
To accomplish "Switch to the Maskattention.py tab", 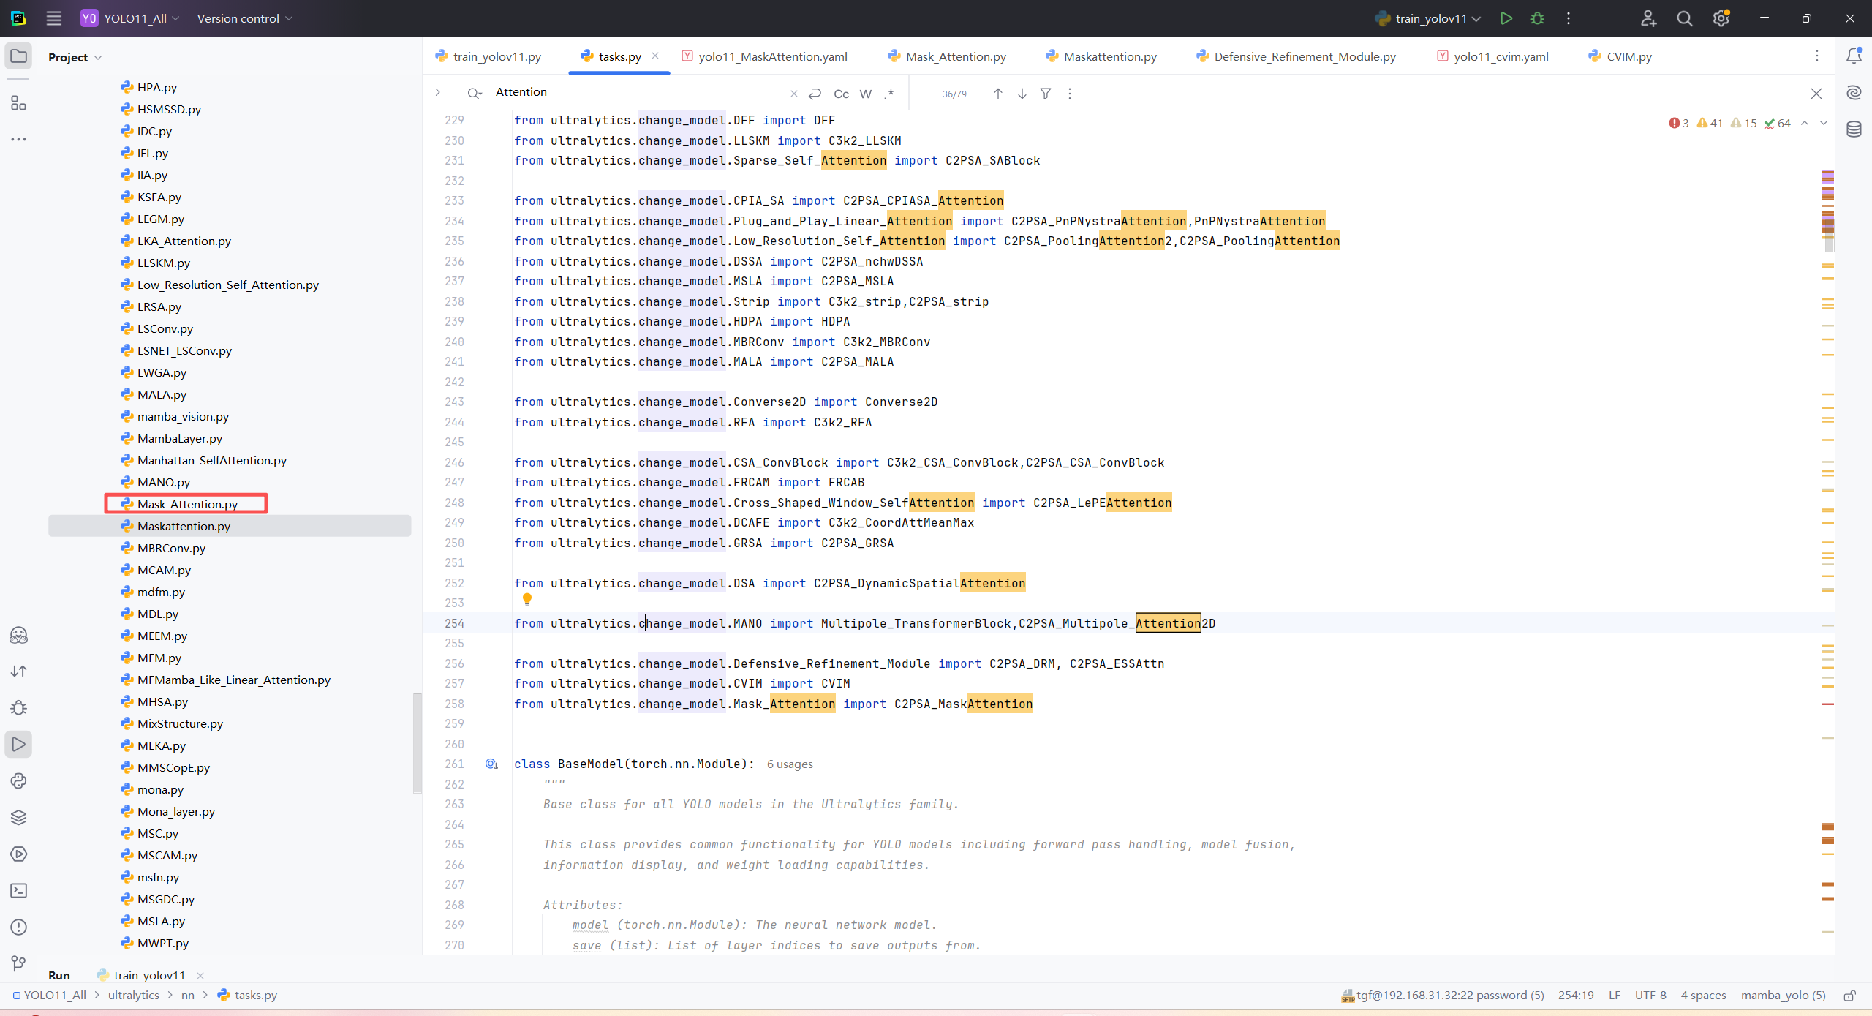I will click(1109, 56).
